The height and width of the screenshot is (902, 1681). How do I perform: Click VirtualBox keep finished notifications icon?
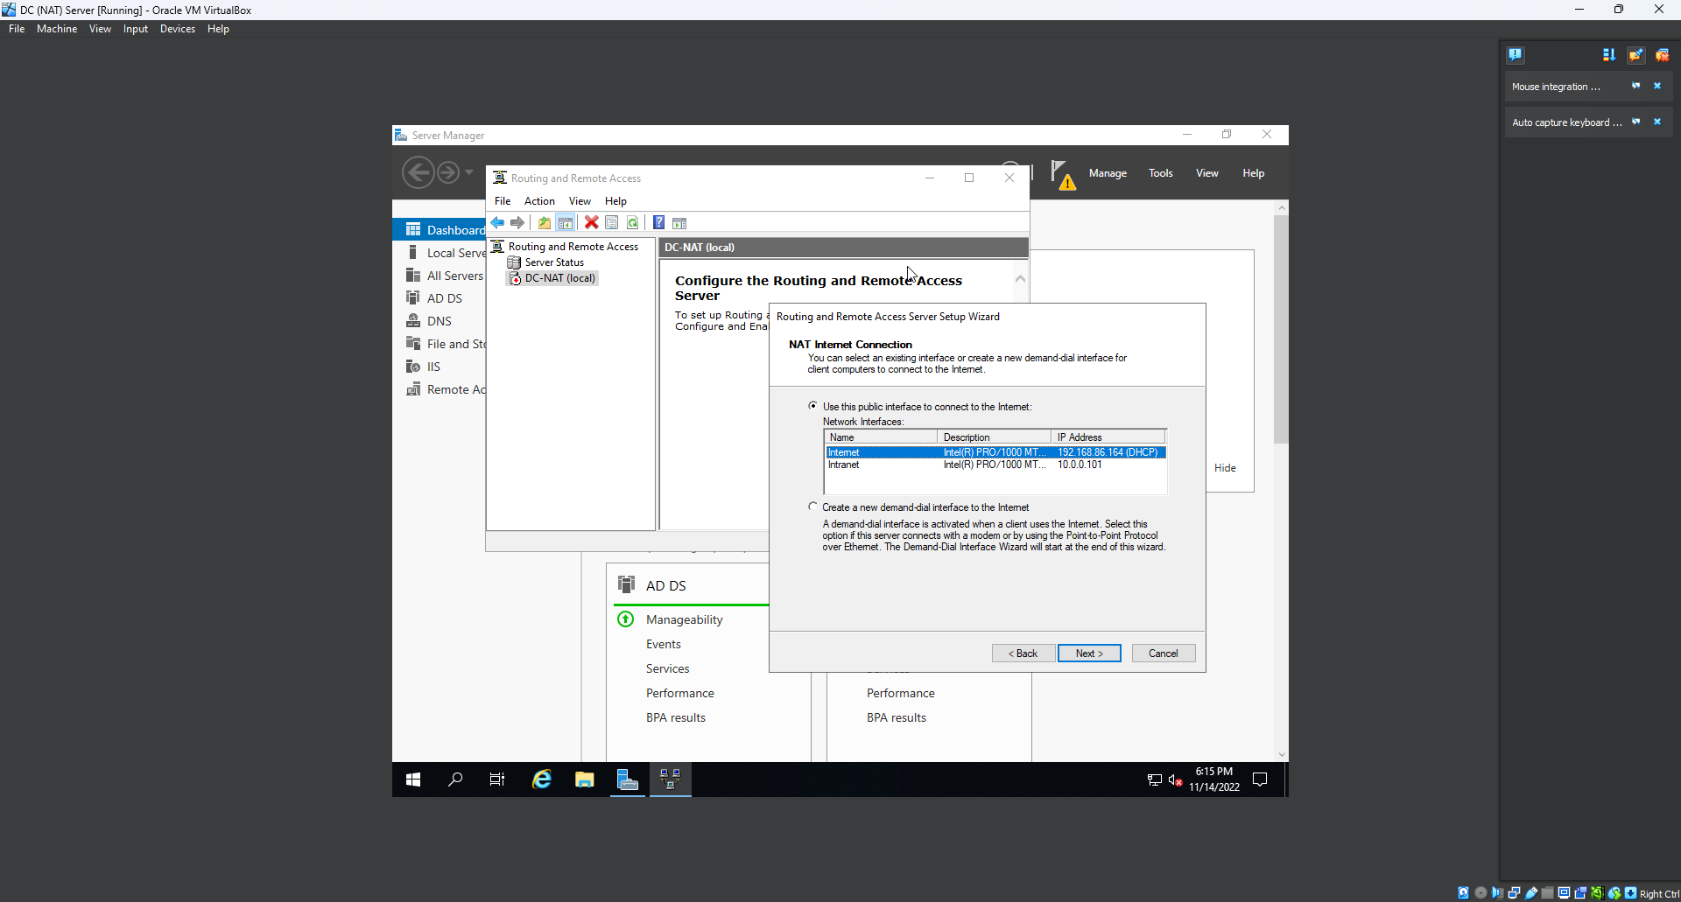1635,54
